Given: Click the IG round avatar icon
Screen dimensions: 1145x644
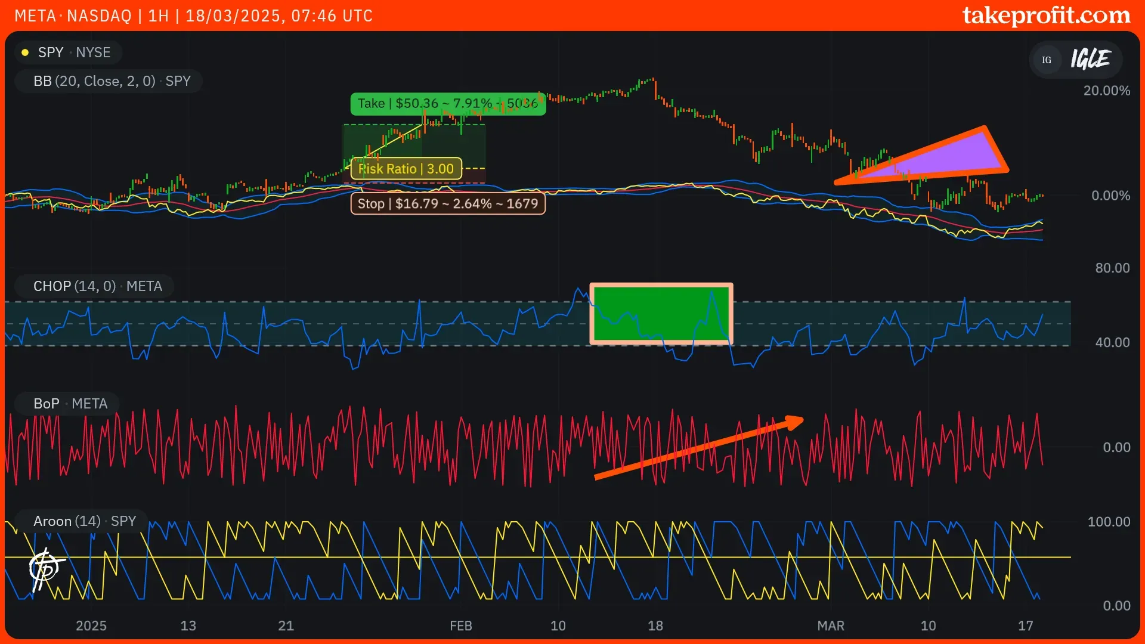Looking at the screenshot, I should click(x=1046, y=60).
